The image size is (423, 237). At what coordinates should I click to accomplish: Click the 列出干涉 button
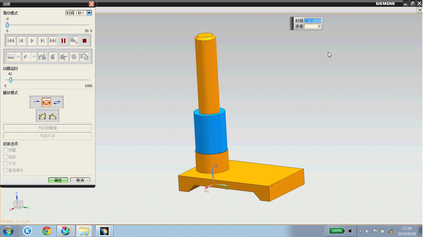click(x=47, y=136)
